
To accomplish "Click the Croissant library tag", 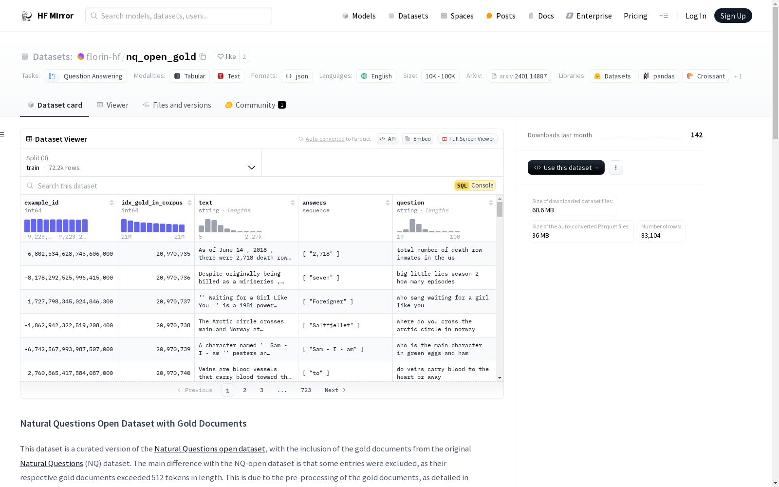I will [x=706, y=76].
